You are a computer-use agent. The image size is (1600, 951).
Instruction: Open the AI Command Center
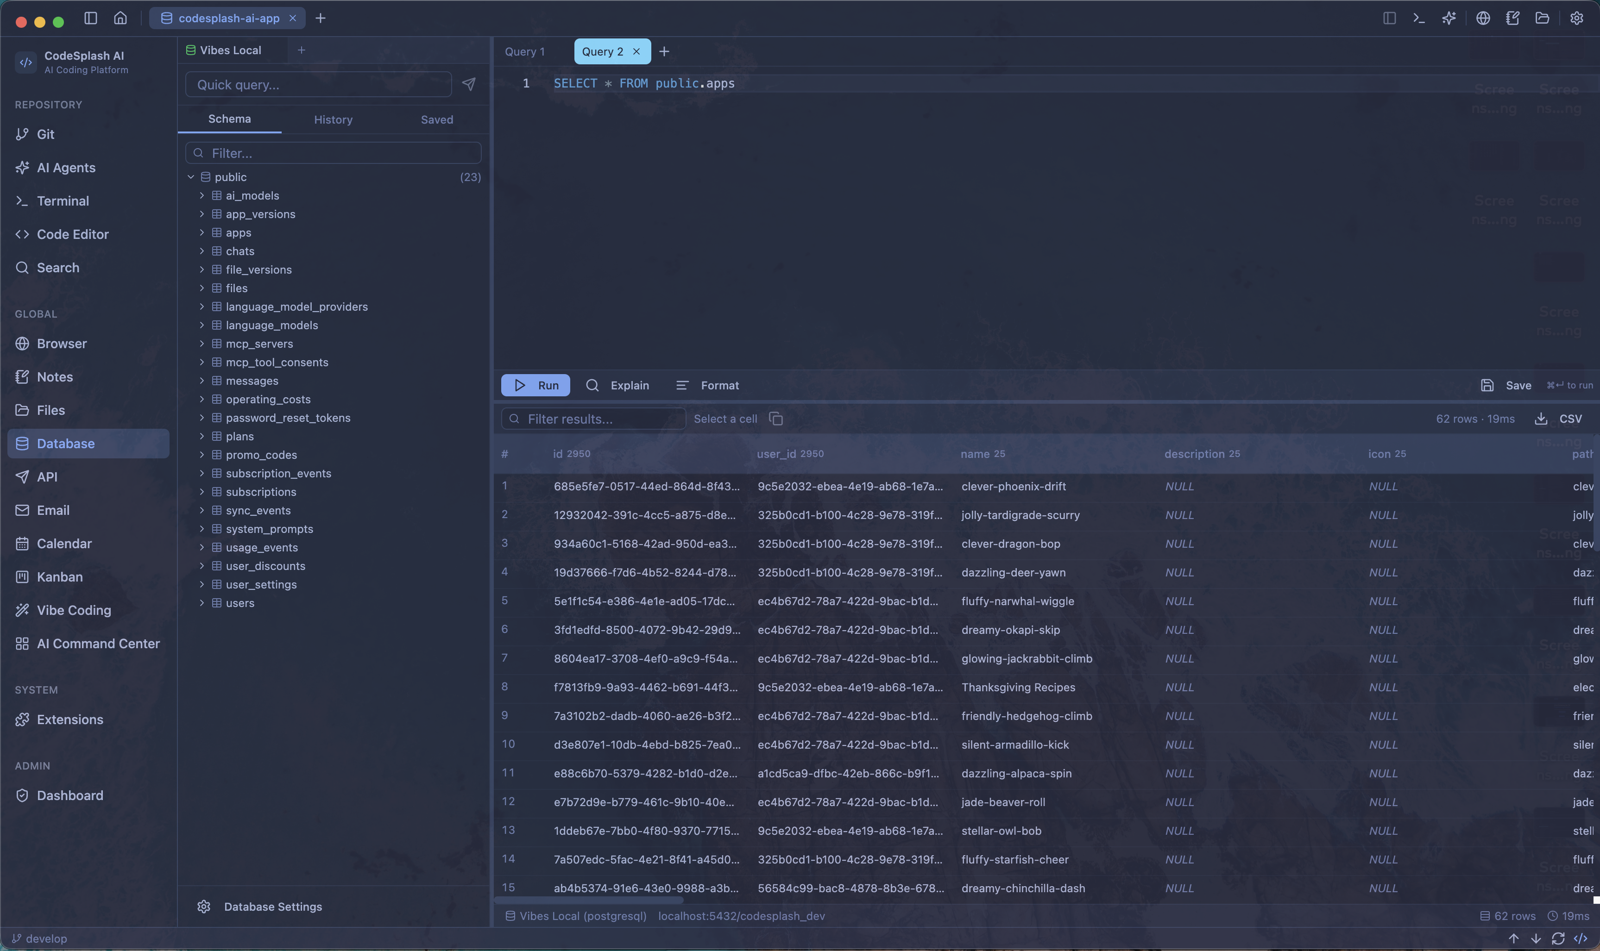98,644
